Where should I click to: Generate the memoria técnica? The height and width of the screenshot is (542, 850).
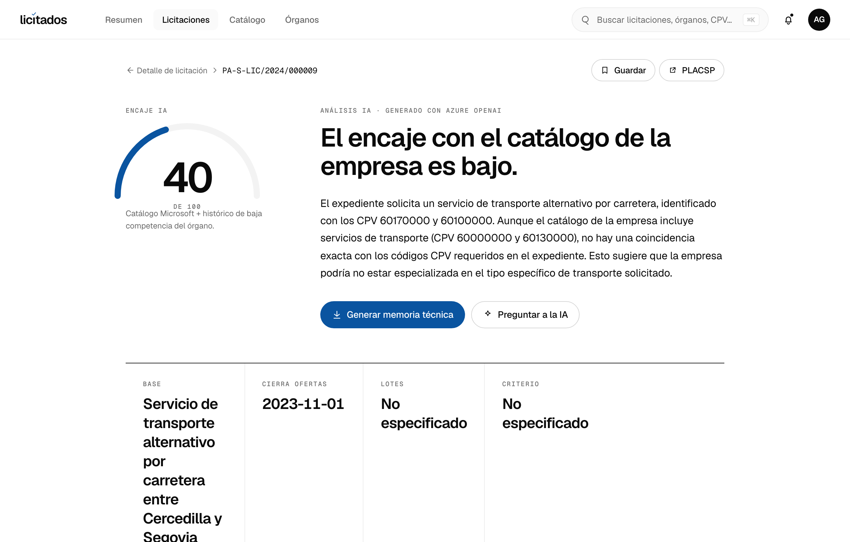[392, 314]
